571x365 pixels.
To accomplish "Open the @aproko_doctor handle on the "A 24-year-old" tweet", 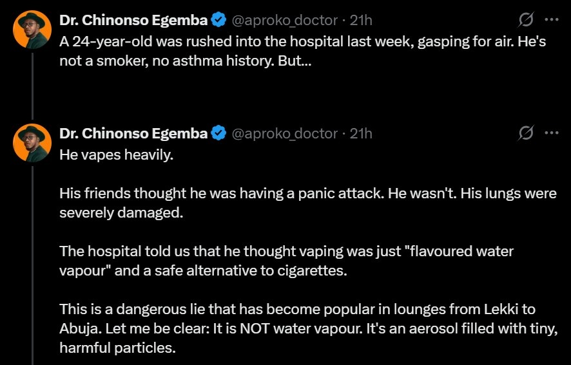I will click(x=284, y=21).
